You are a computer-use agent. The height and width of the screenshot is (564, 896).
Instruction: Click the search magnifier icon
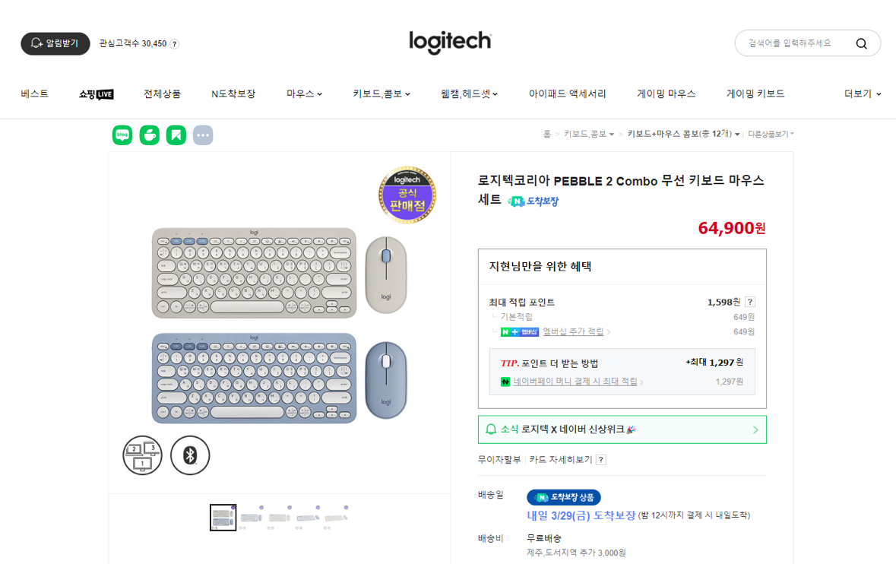pos(861,43)
